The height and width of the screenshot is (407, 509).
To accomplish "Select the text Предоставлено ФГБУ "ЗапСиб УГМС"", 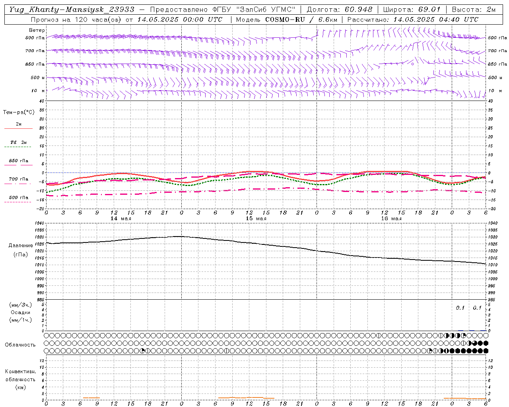I will point(223,10).
